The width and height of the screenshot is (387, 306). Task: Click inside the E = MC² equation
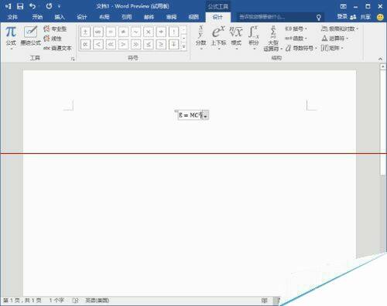pyautogui.click(x=190, y=115)
